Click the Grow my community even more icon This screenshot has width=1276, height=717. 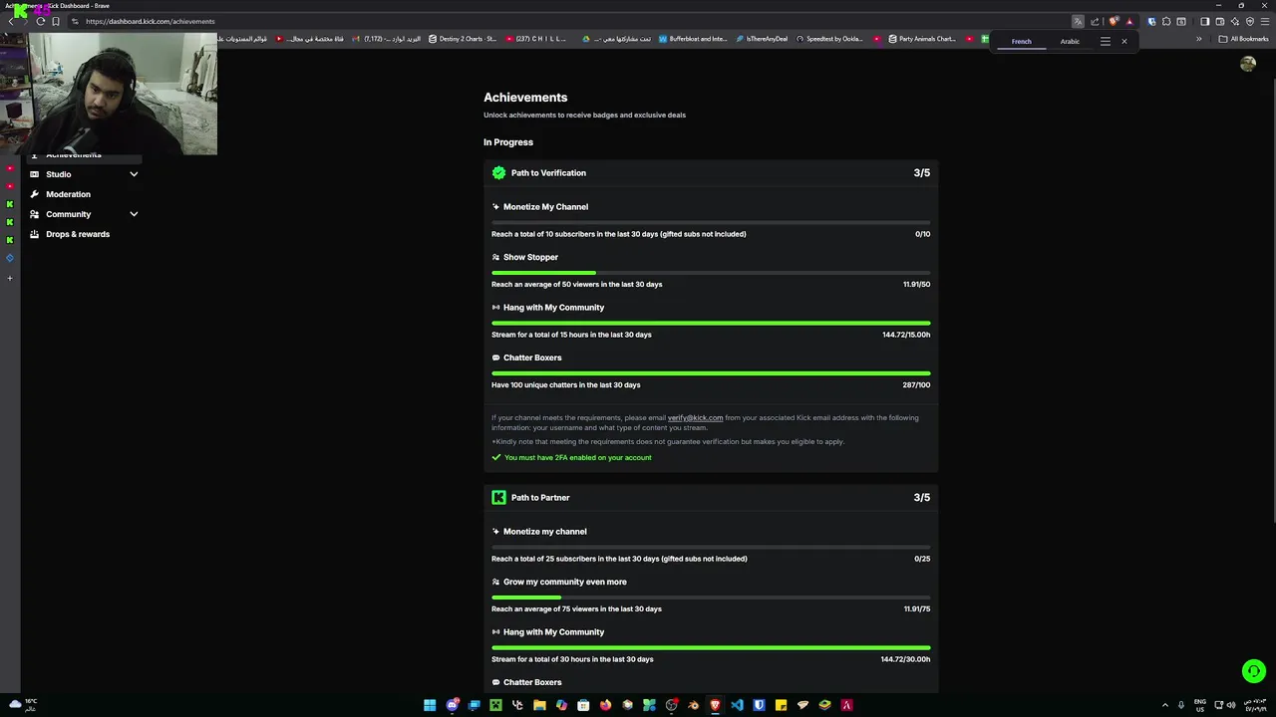[495, 582]
